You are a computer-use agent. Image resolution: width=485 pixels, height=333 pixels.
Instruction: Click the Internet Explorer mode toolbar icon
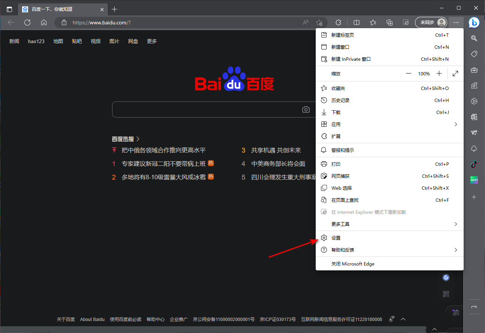406,22
